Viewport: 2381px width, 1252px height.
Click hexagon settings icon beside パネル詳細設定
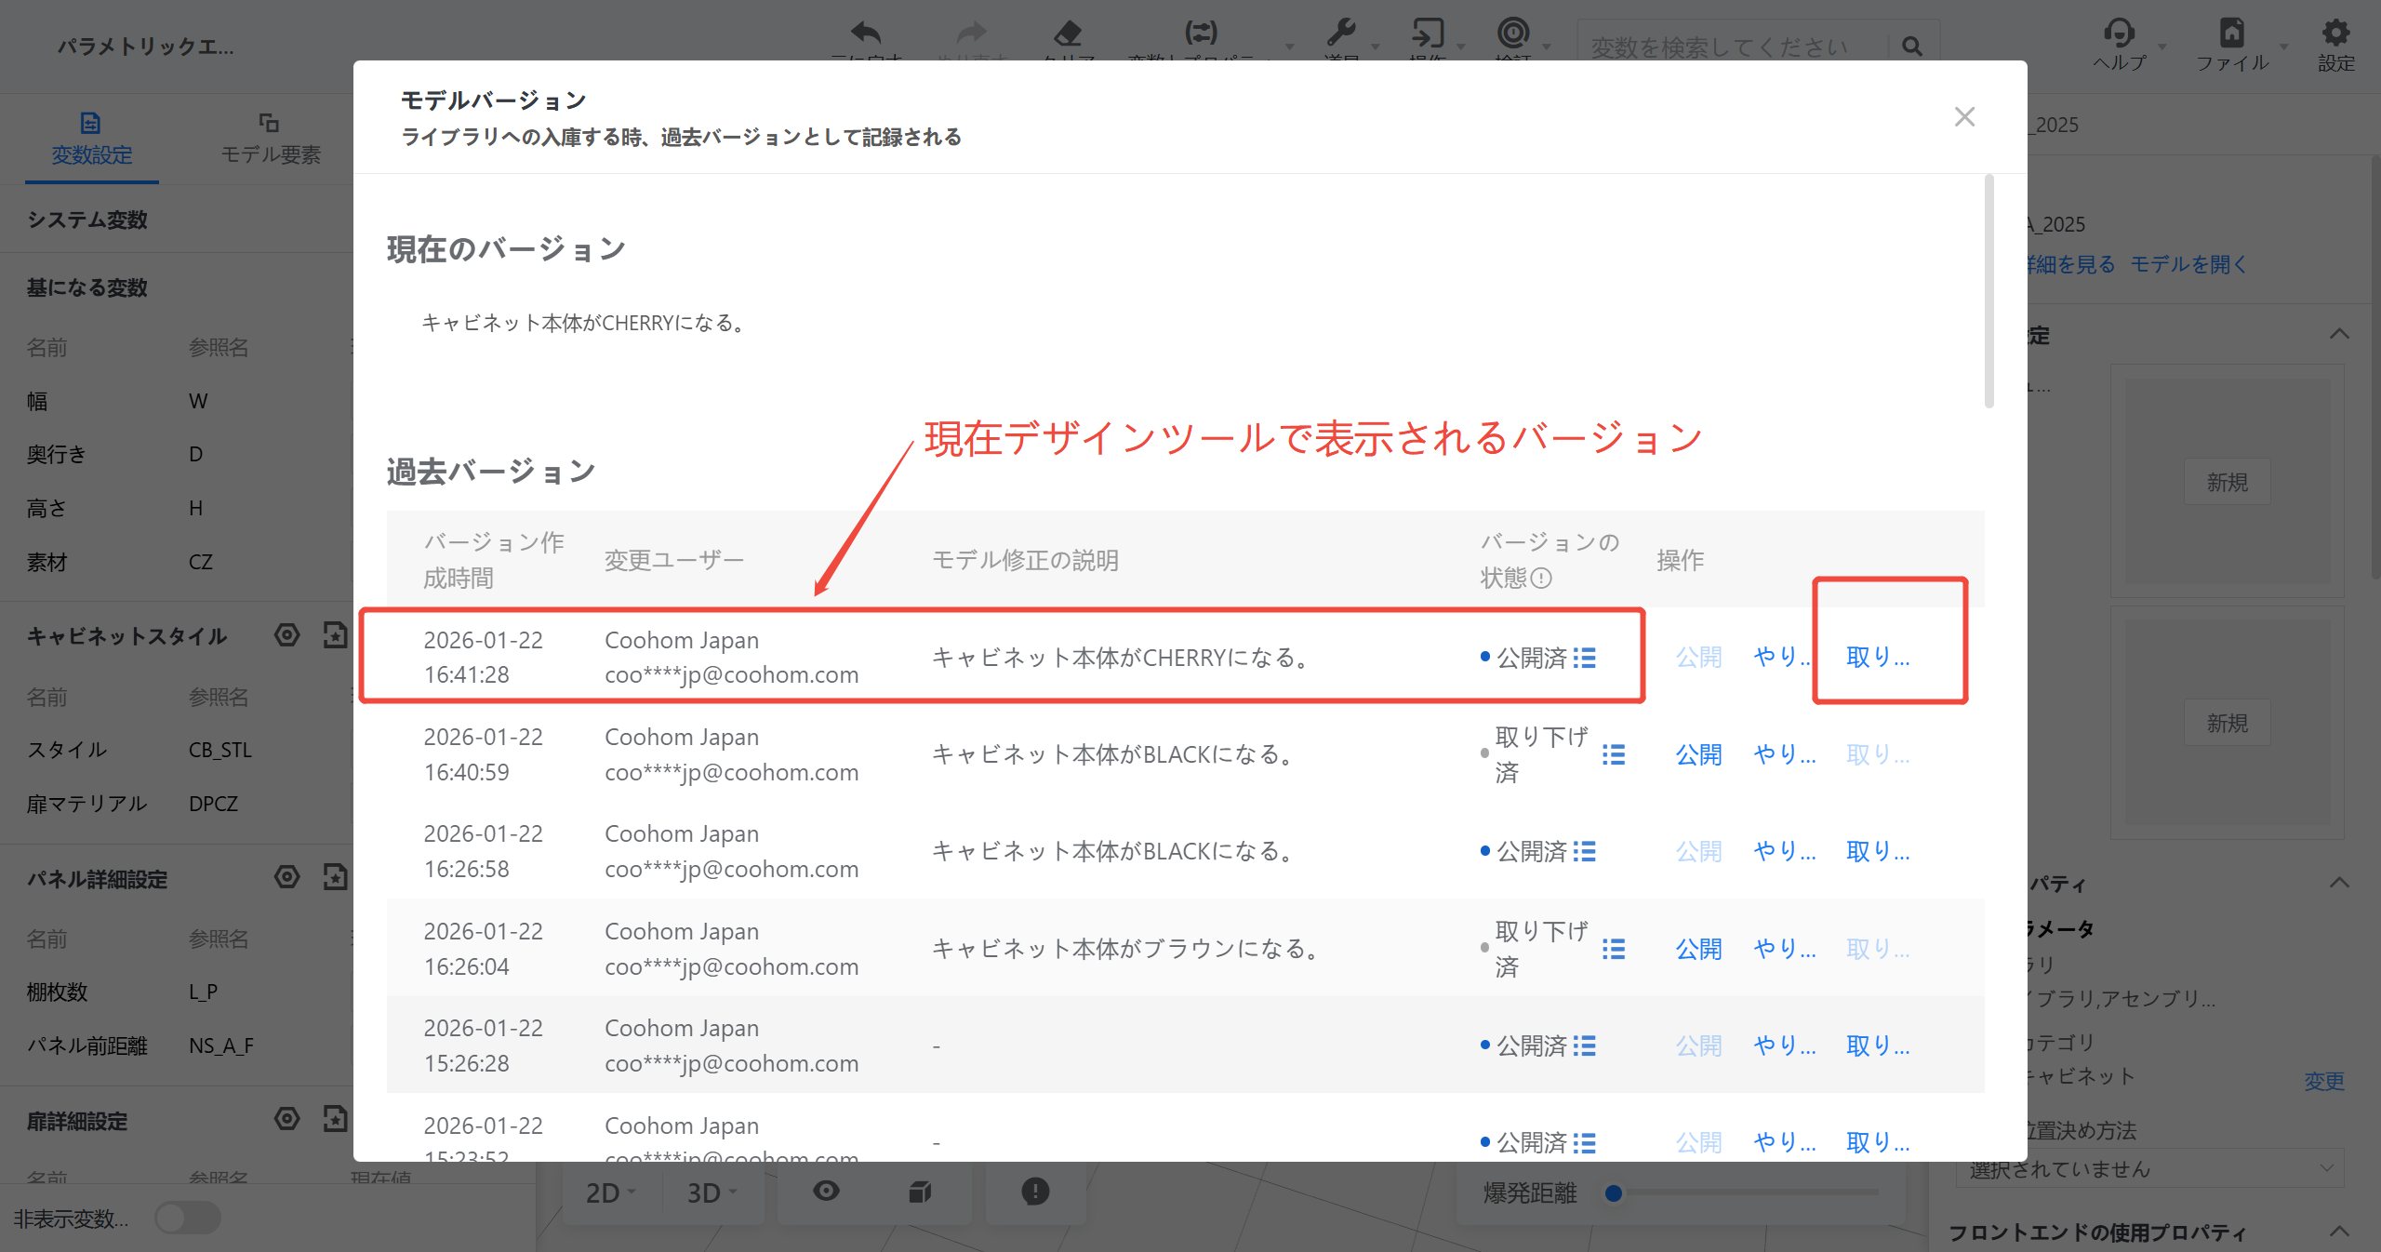[x=287, y=877]
